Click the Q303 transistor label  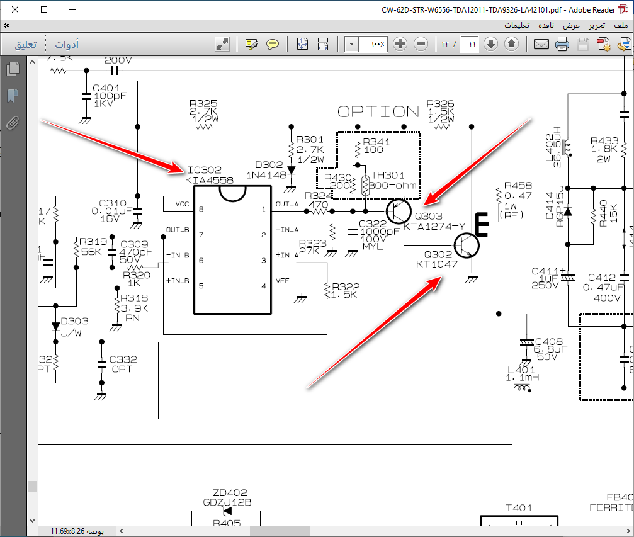(x=429, y=217)
